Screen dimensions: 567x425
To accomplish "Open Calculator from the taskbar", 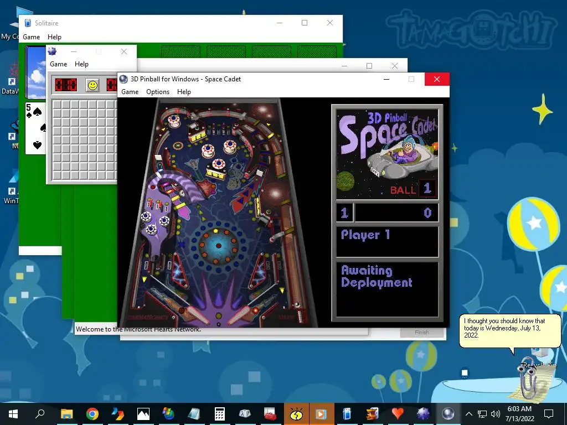I will click(x=219, y=414).
